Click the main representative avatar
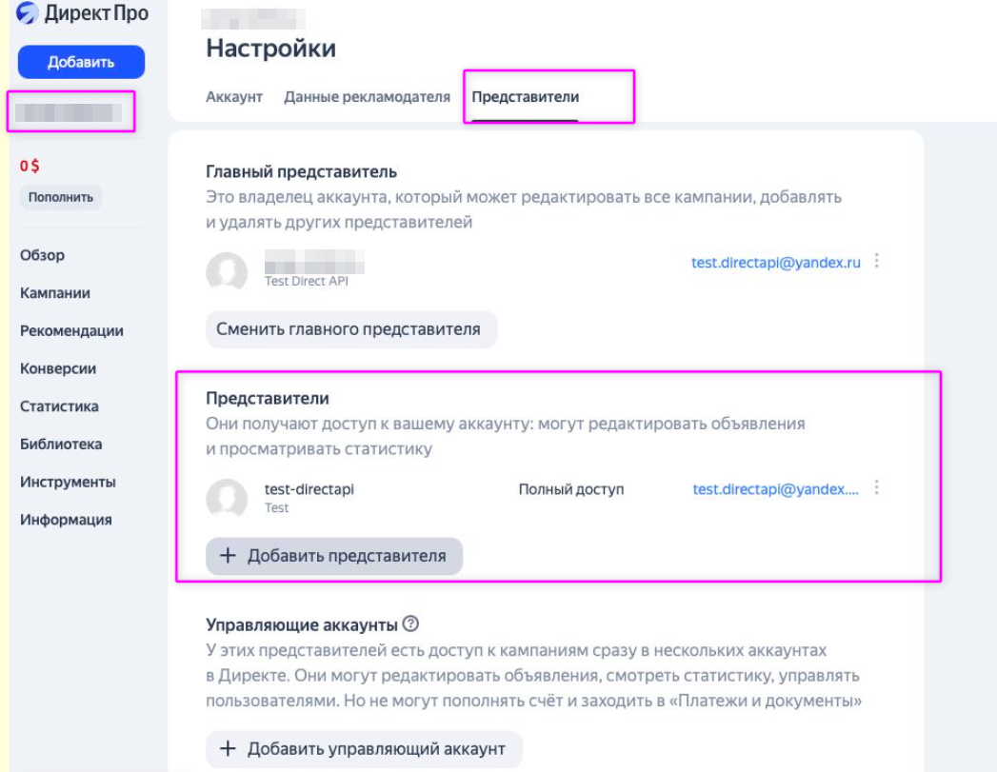997x772 pixels. click(x=227, y=272)
